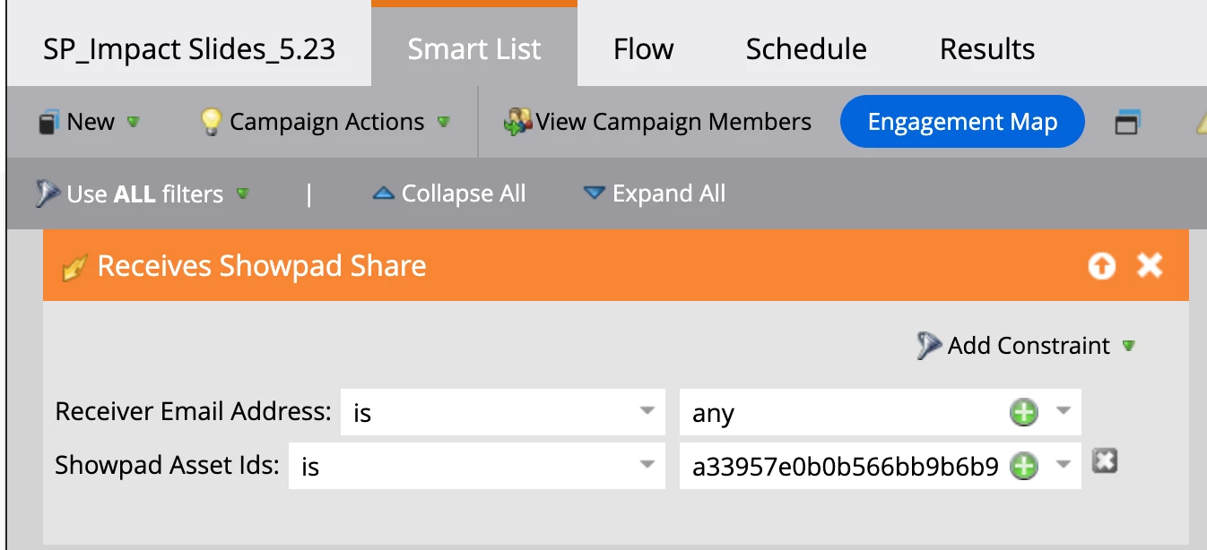Click the Receiver Email Address label
The width and height of the screenshot is (1207, 550).
coord(193,412)
